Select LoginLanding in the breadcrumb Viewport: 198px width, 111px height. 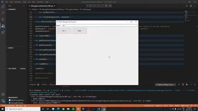[73, 9]
